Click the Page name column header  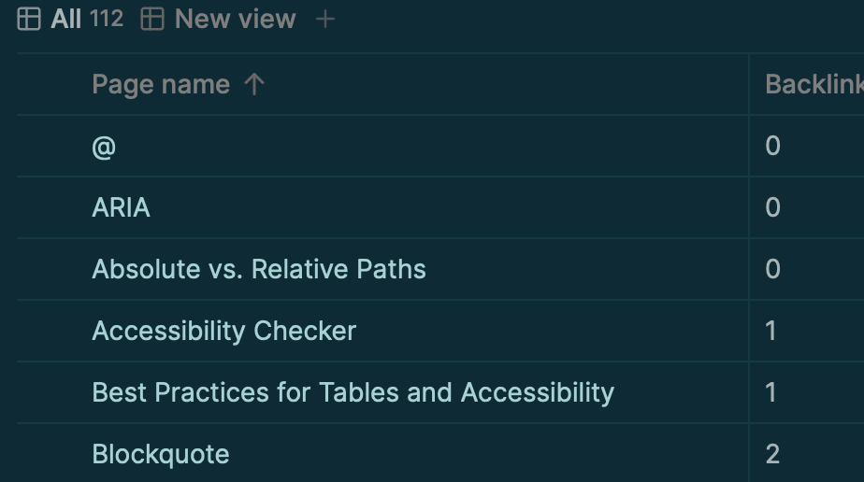(x=161, y=84)
